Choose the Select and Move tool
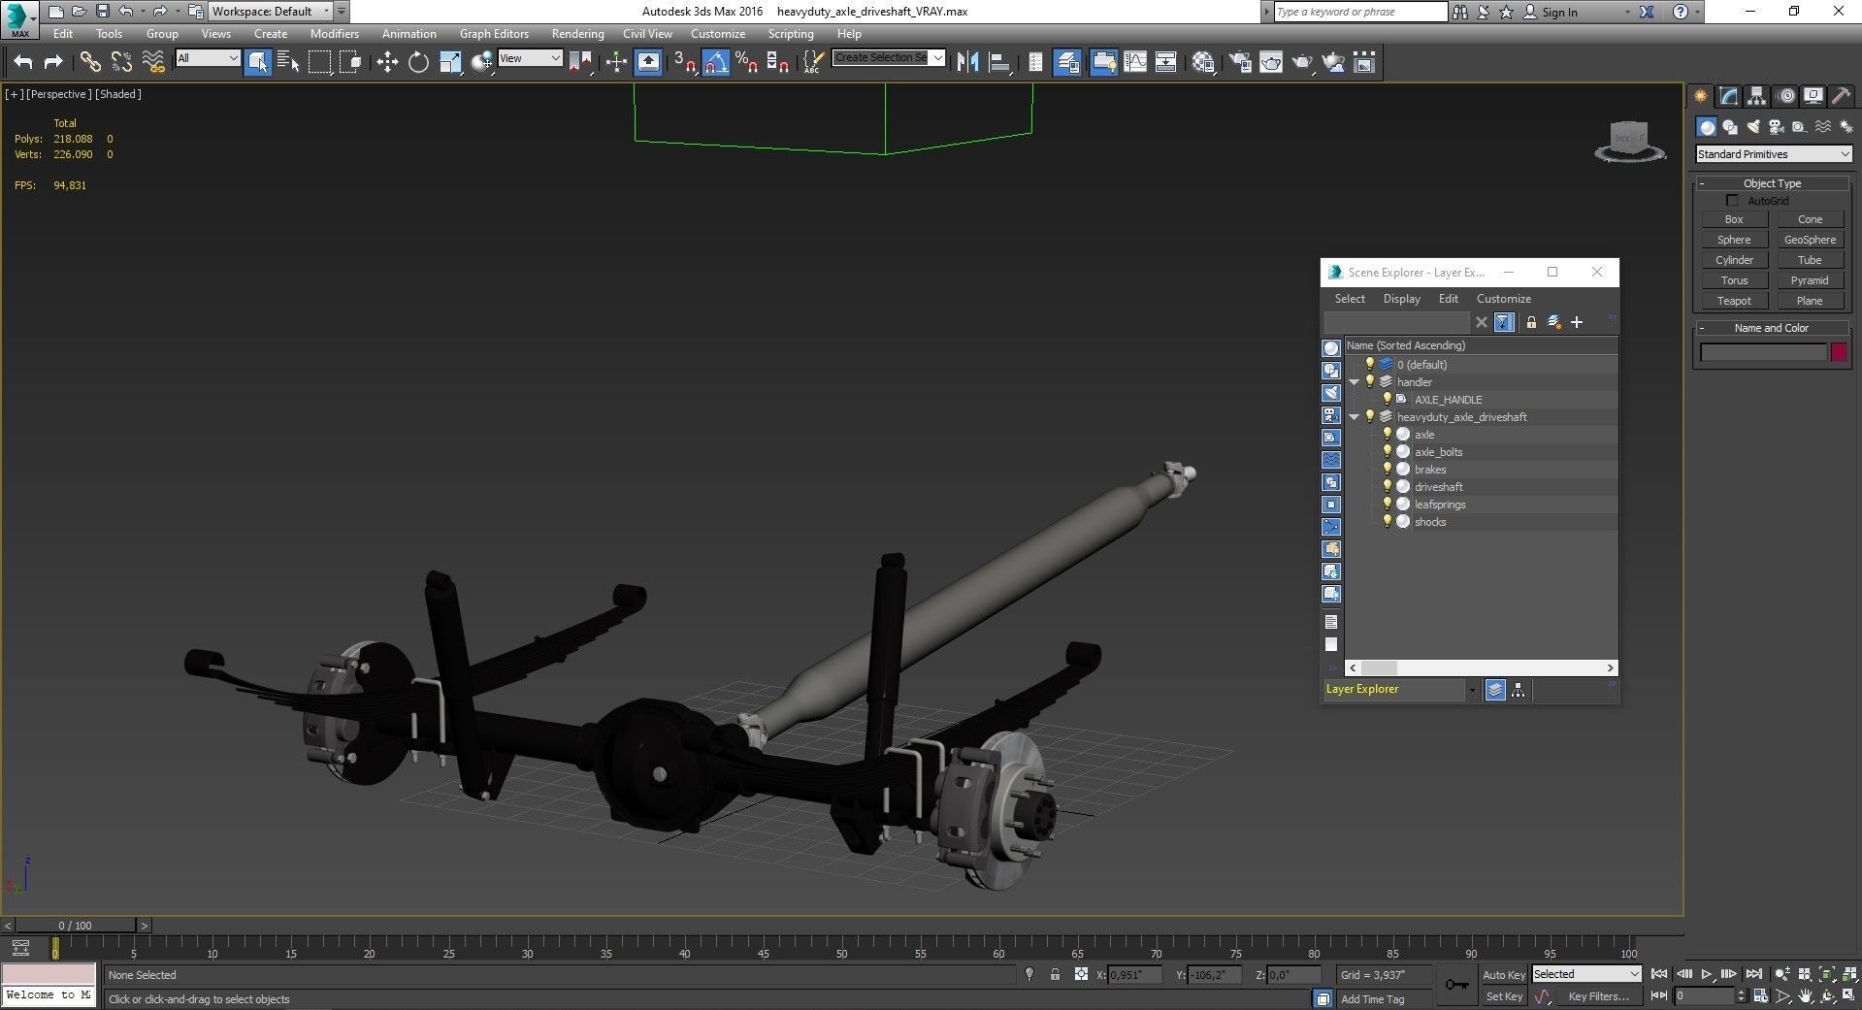The height and width of the screenshot is (1010, 1862). tap(387, 62)
